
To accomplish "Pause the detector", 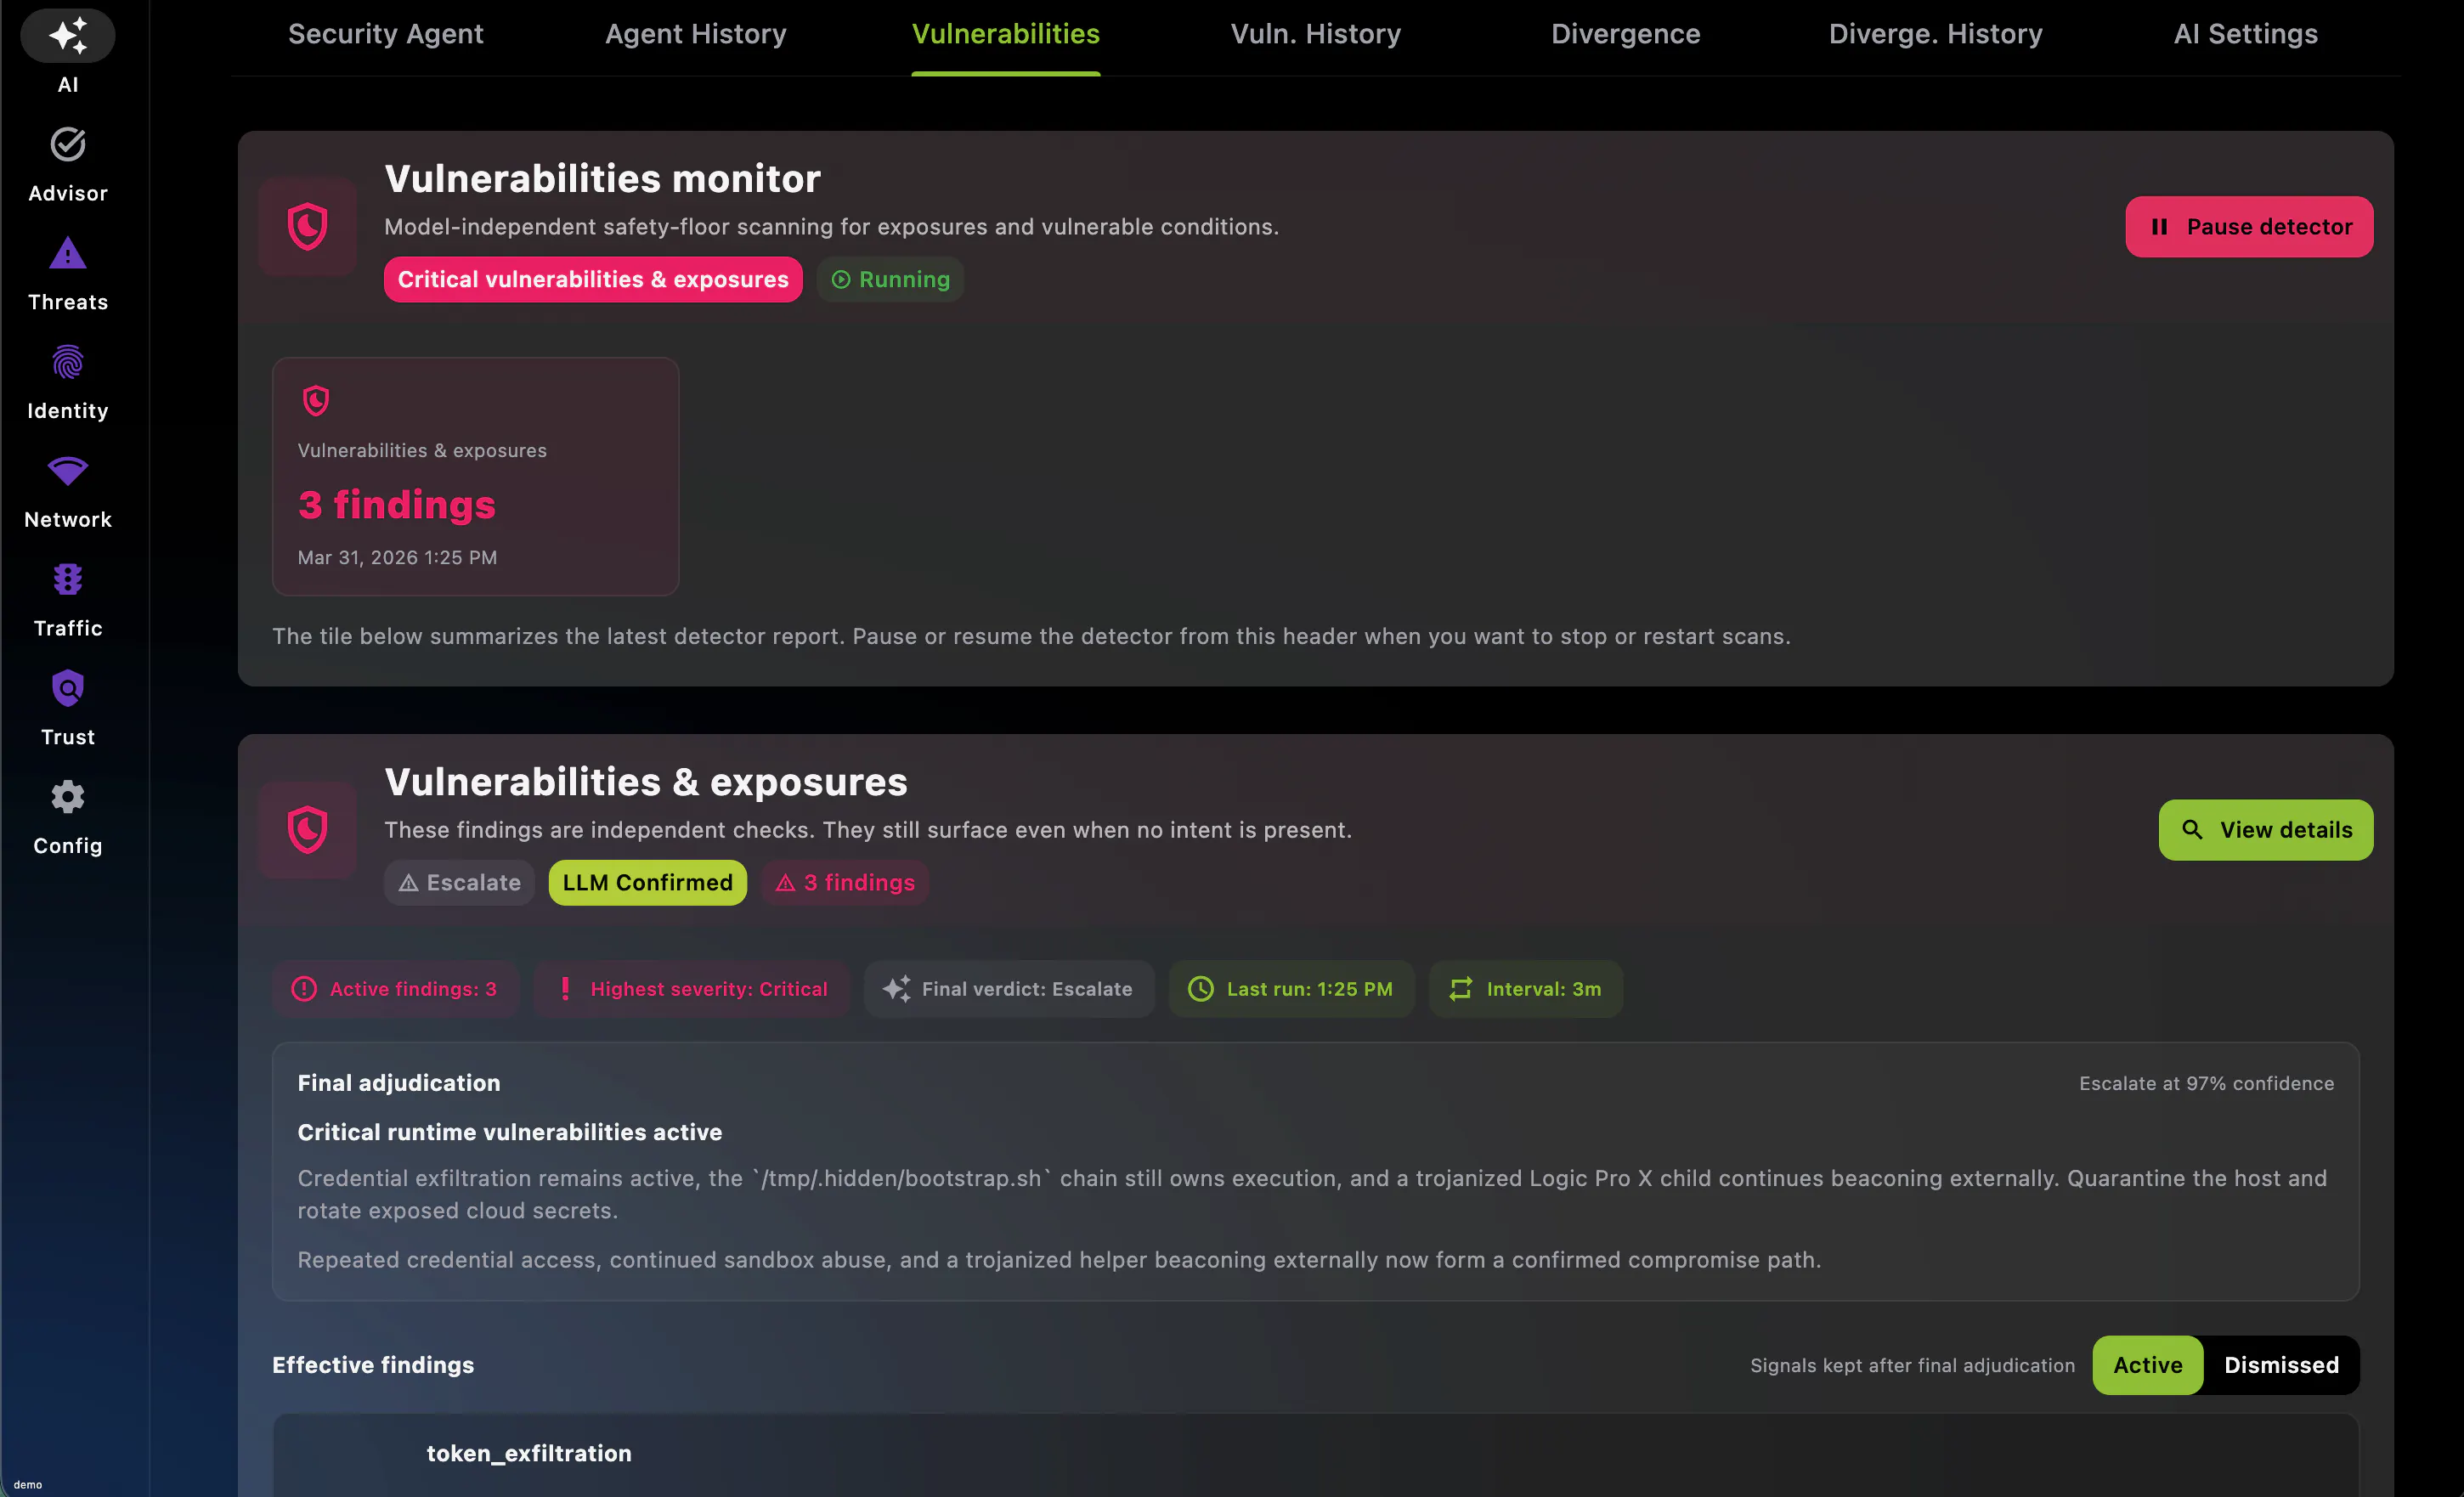I will click(2249, 227).
